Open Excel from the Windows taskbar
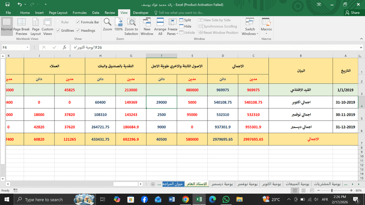The height and width of the screenshot is (205, 365). [x=199, y=199]
